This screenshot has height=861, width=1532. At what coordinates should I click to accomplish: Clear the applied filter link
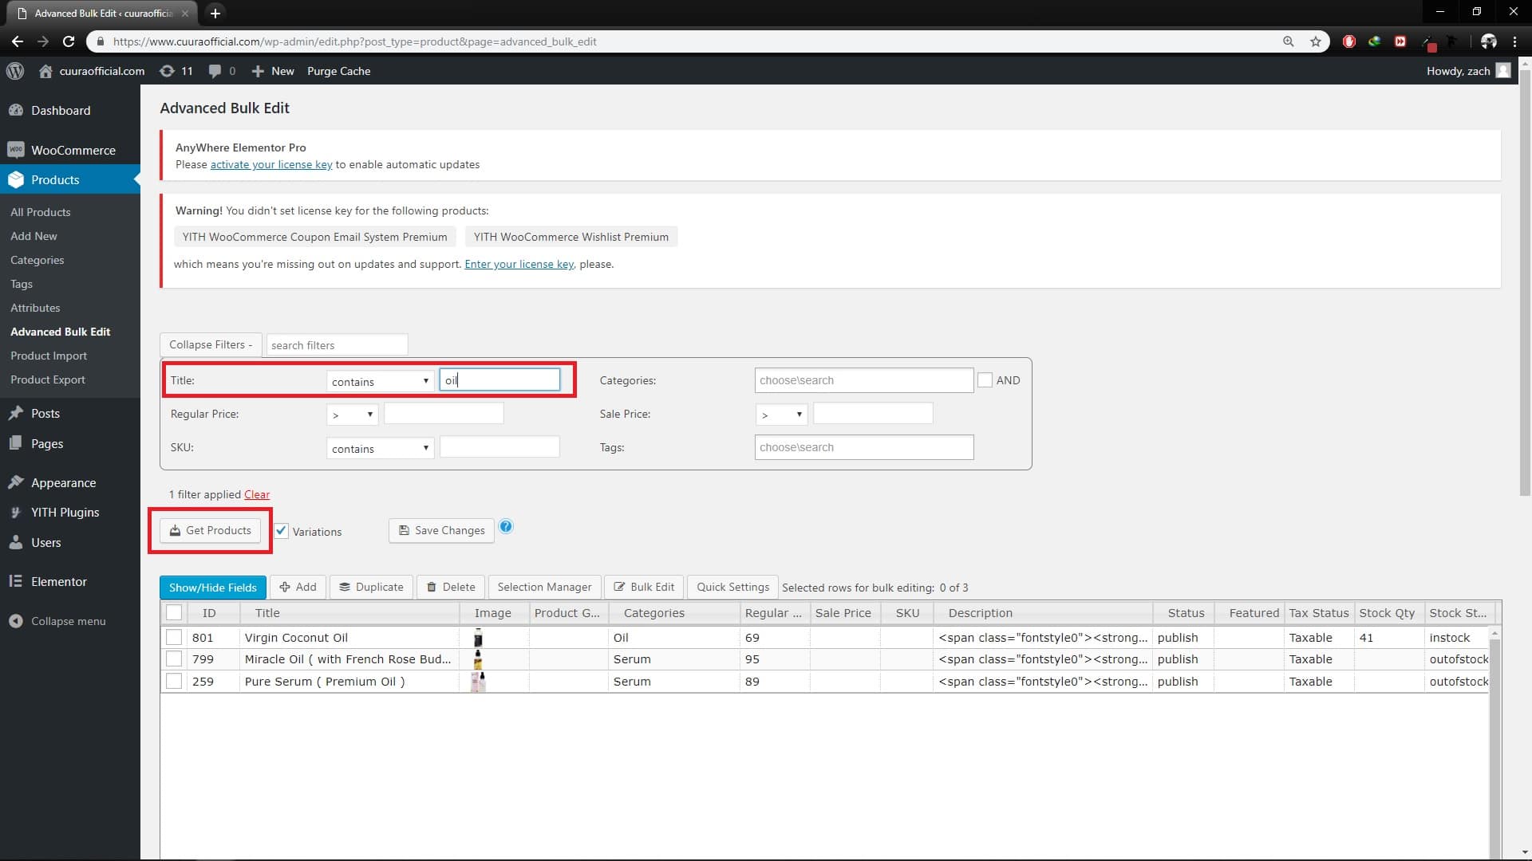pos(257,494)
